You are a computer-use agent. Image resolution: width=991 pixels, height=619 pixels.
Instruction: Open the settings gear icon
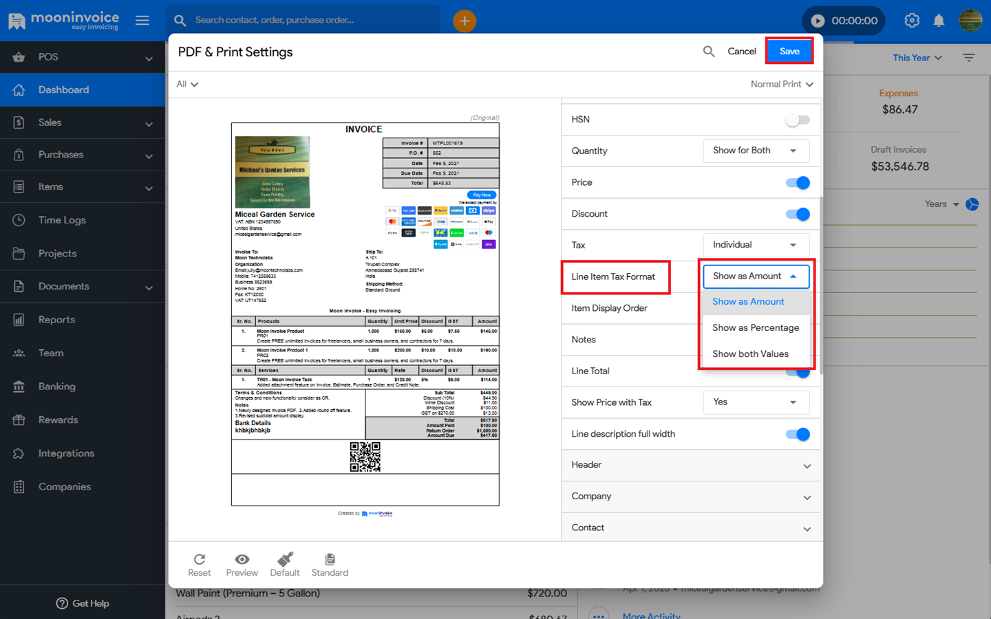pos(912,21)
